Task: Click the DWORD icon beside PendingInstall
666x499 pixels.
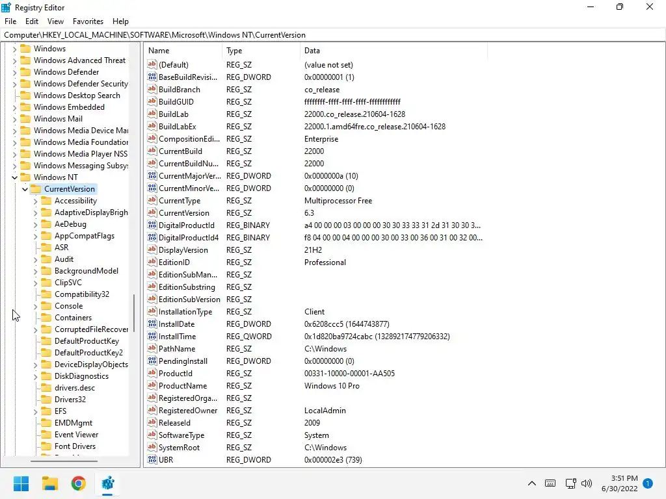Action: click(x=152, y=361)
